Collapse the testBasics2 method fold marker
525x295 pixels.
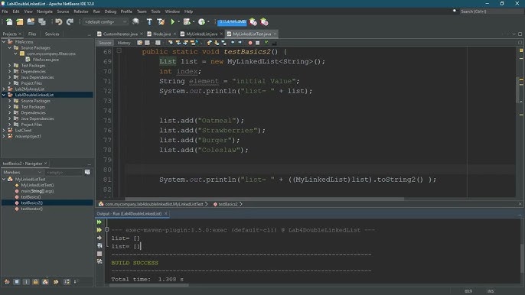point(119,51)
